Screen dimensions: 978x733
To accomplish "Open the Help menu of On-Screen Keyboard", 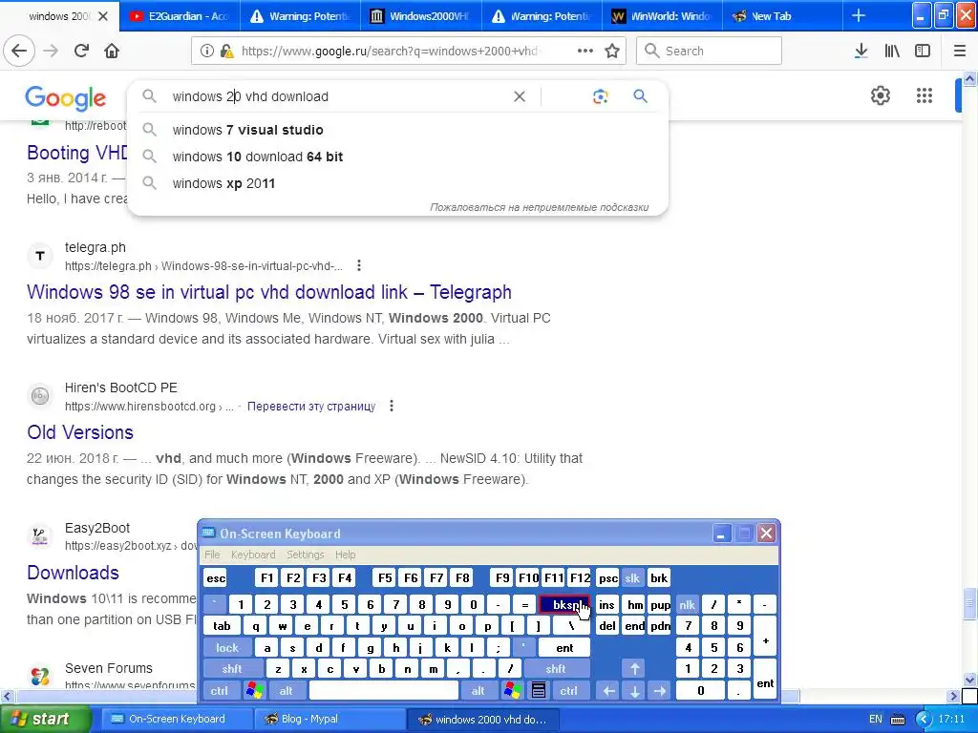I will point(345,555).
